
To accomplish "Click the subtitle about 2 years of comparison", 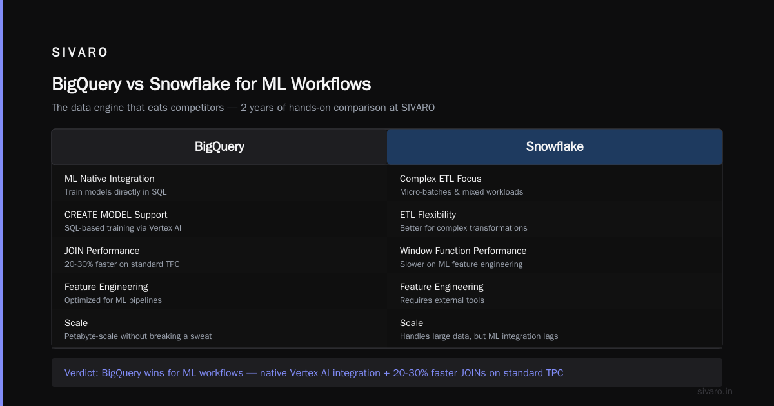I will point(243,108).
